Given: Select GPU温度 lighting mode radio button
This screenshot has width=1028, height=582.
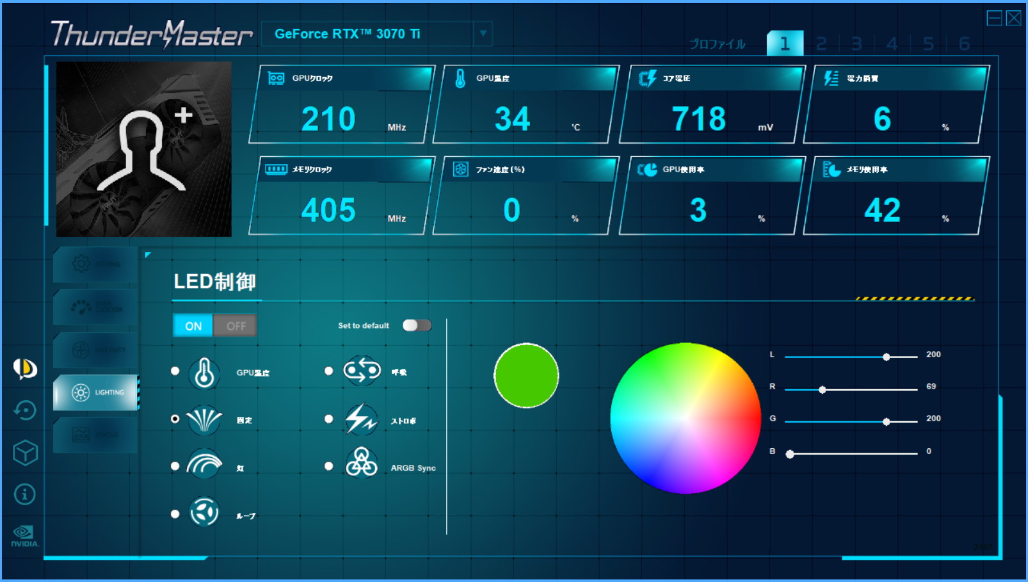Looking at the screenshot, I should (175, 371).
